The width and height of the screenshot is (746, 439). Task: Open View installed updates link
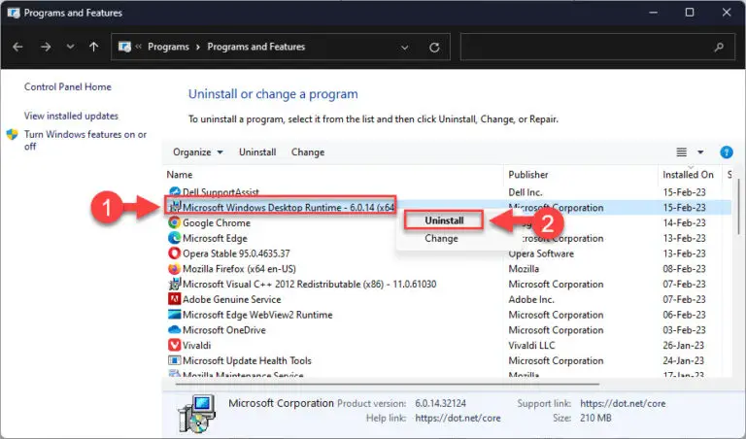point(71,117)
